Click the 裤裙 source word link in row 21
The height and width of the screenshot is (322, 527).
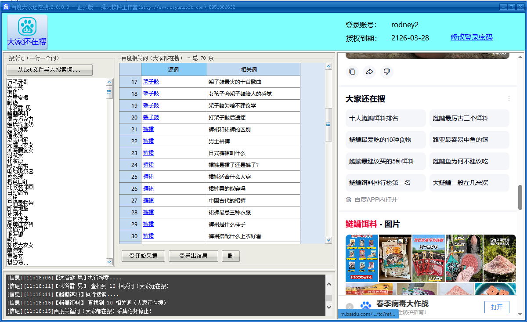pyautogui.click(x=148, y=129)
